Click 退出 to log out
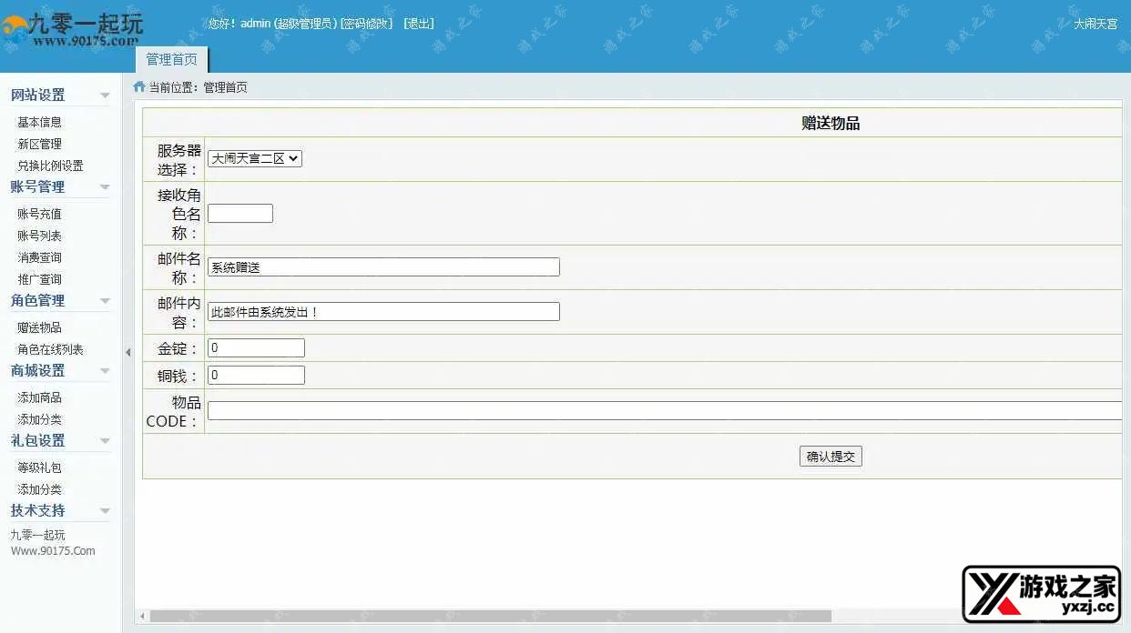Screen dimensions: 1131x633 click(x=418, y=24)
